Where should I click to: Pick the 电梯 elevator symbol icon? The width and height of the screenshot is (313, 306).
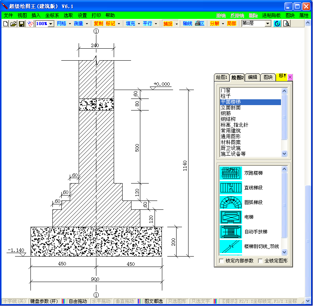click(x=231, y=217)
